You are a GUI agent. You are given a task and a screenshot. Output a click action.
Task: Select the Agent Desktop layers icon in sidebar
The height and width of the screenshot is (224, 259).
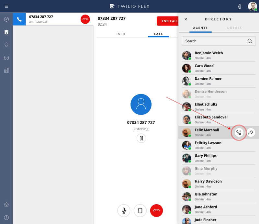pos(6,32)
